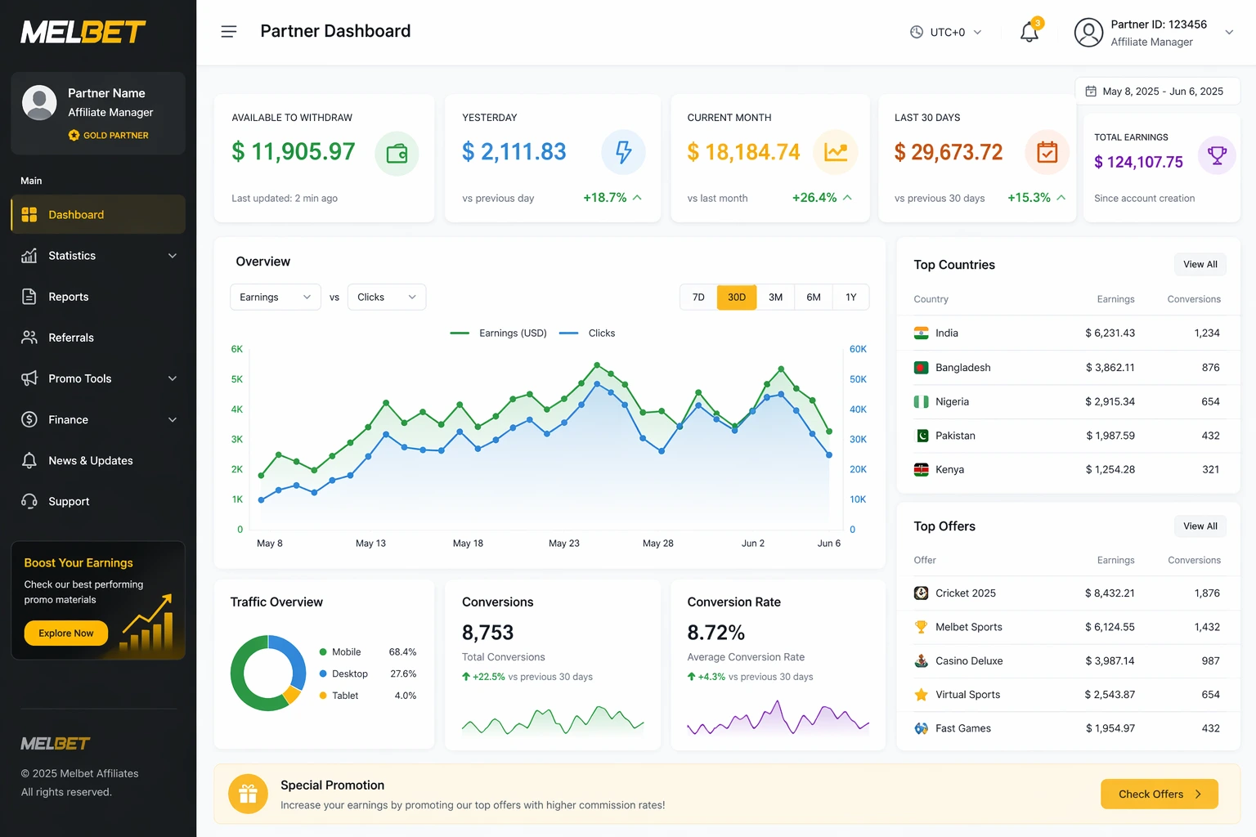Image resolution: width=1256 pixels, height=837 pixels.
Task: Open Referrals from the sidebar
Action: 98,338
